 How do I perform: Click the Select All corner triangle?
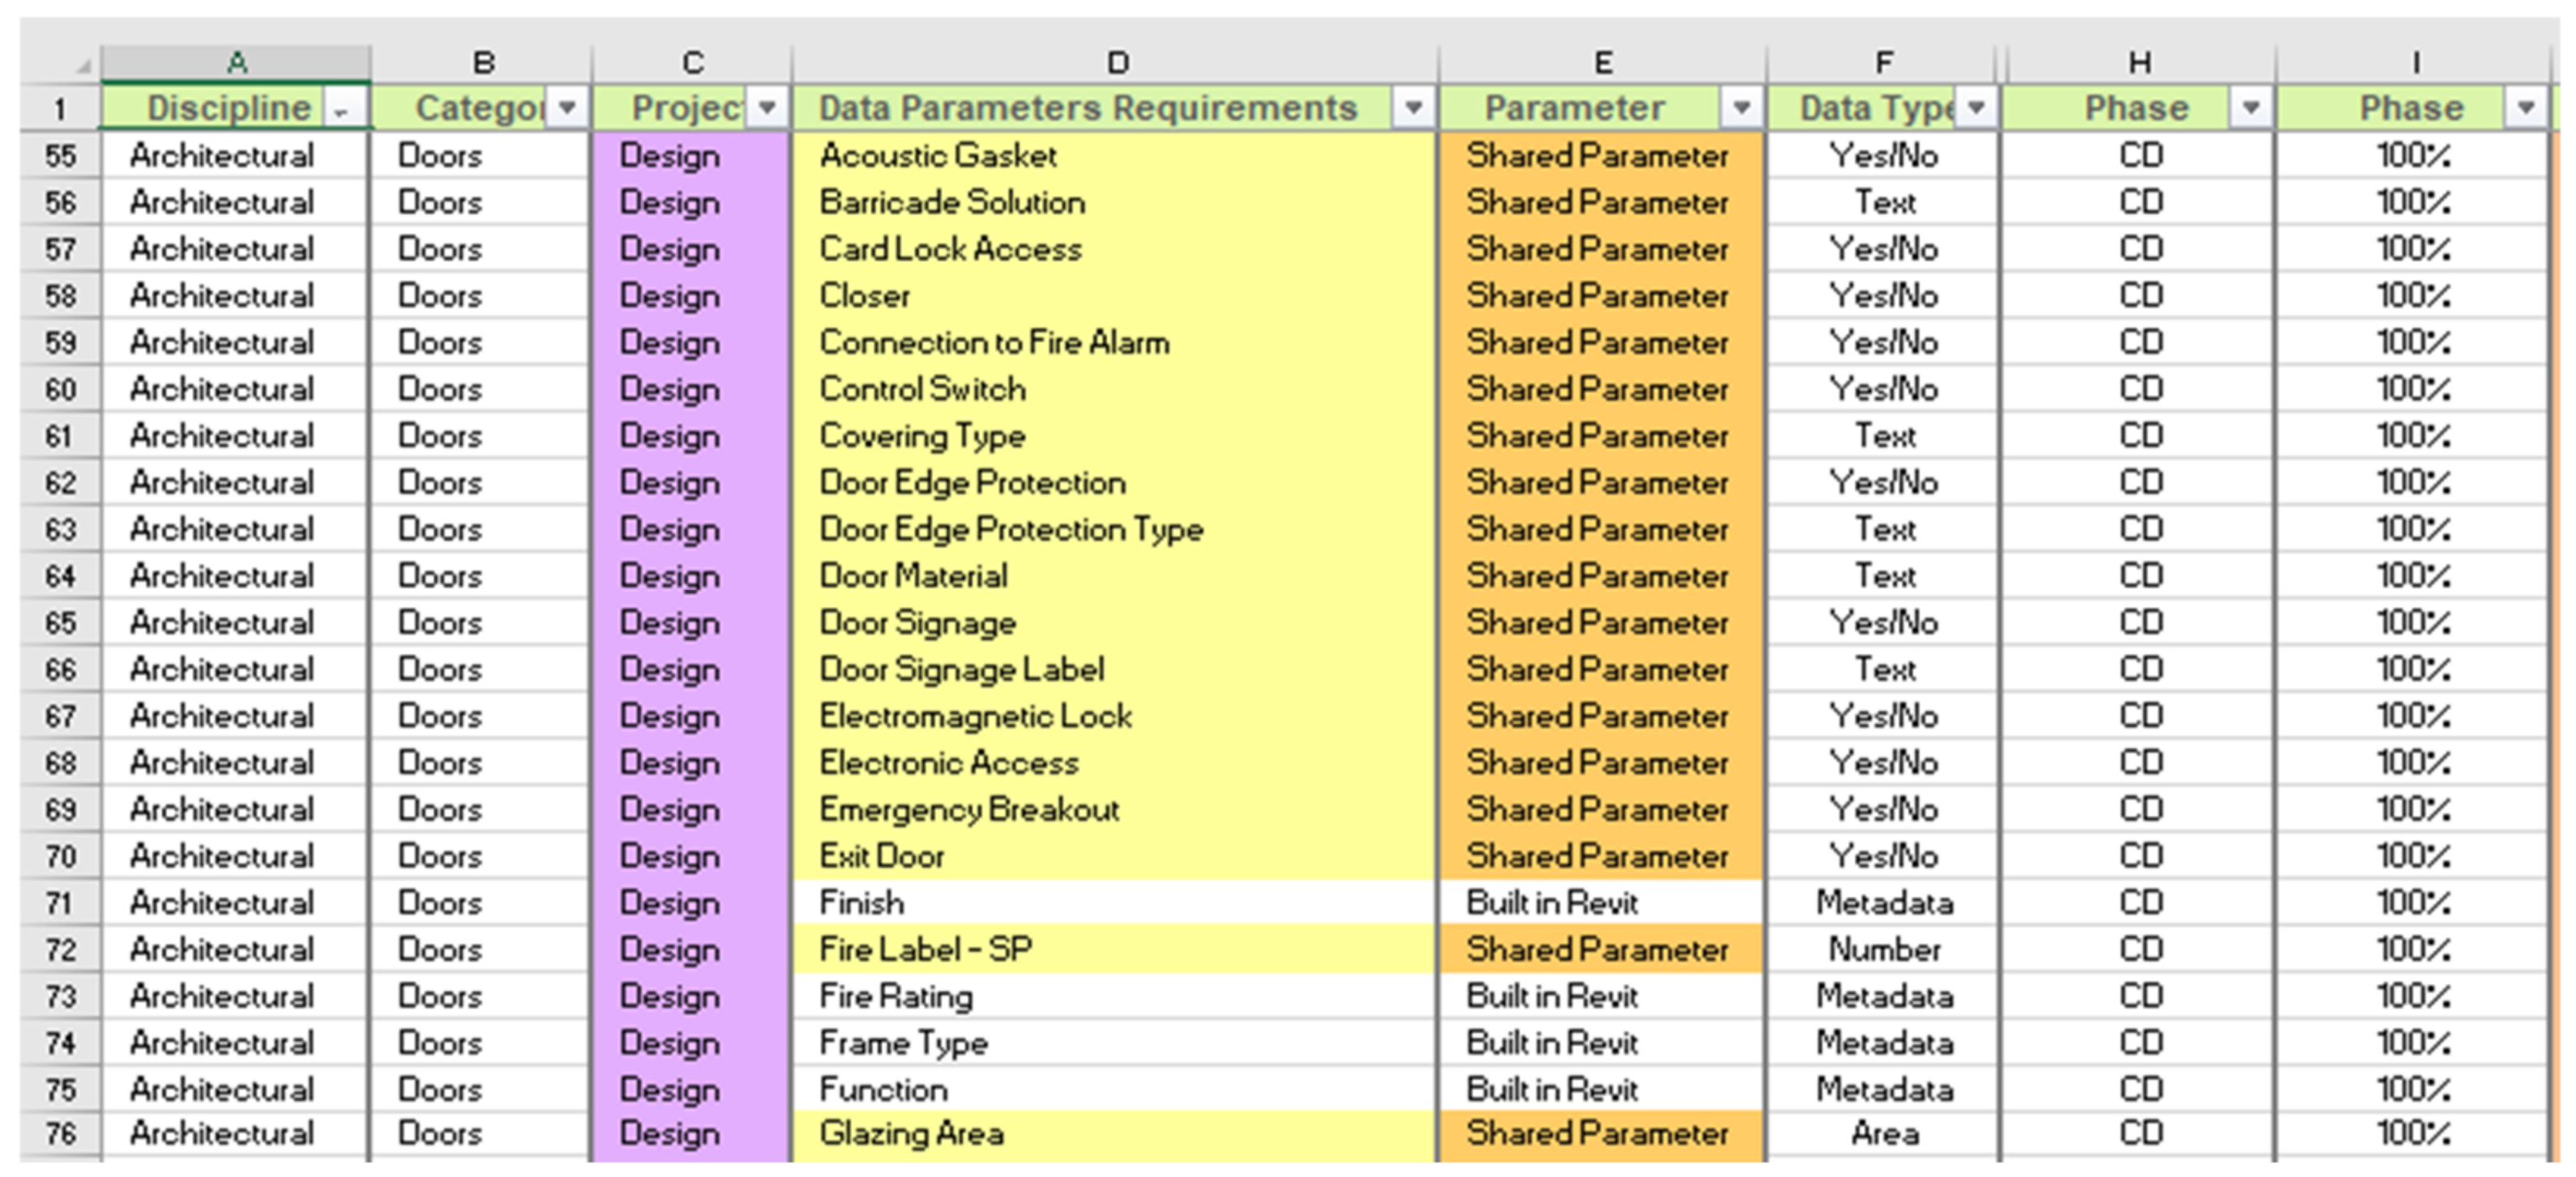coord(83,66)
